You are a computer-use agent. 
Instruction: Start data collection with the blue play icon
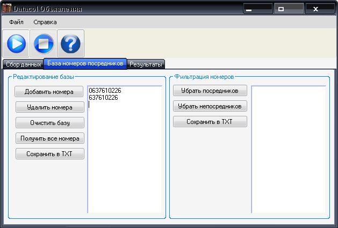tap(16, 43)
